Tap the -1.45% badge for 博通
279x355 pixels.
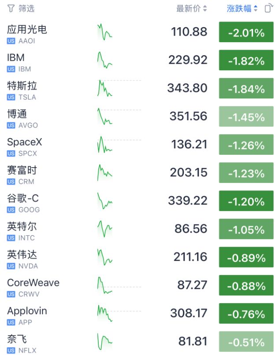[x=246, y=117]
